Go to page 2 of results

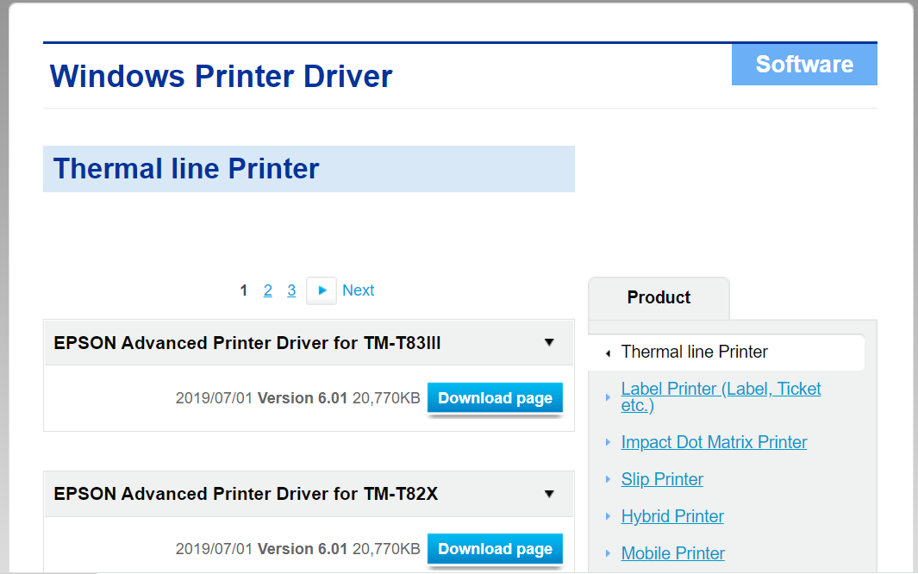tap(267, 290)
